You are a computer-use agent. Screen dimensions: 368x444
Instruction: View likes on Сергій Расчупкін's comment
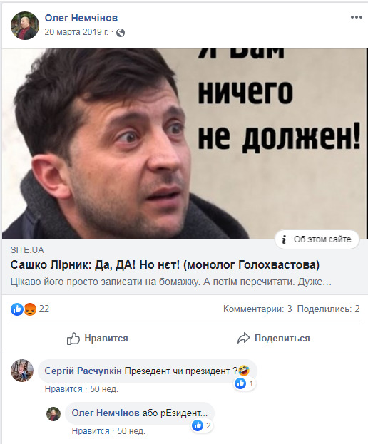click(x=244, y=383)
